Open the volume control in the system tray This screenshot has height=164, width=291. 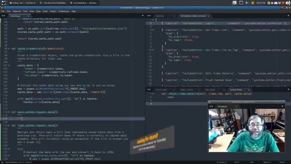[x=288, y=3]
